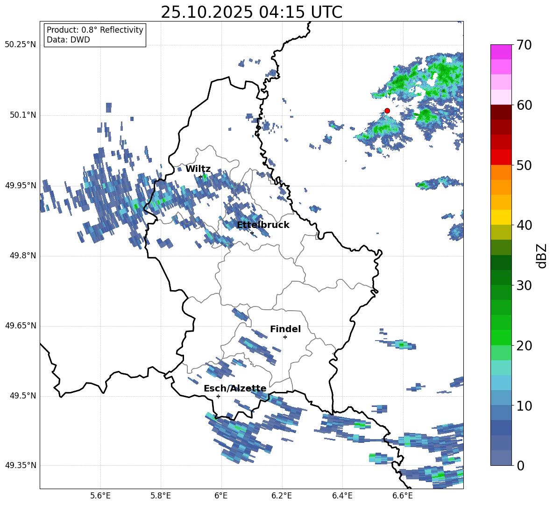Click the dark green swatch above 30
This screenshot has height=505, width=553.
501,262
